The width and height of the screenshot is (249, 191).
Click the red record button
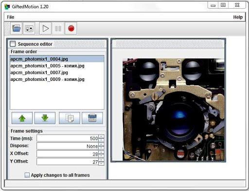[x=71, y=28]
